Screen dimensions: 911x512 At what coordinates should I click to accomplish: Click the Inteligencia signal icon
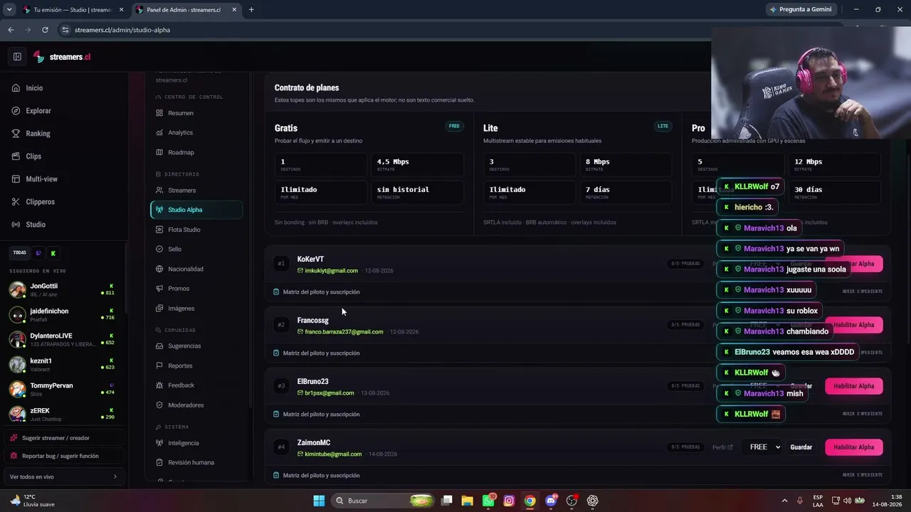[x=160, y=443]
